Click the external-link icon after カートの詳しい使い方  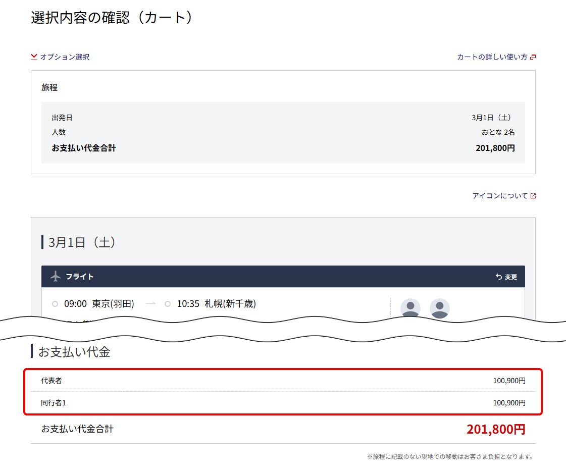coord(533,57)
